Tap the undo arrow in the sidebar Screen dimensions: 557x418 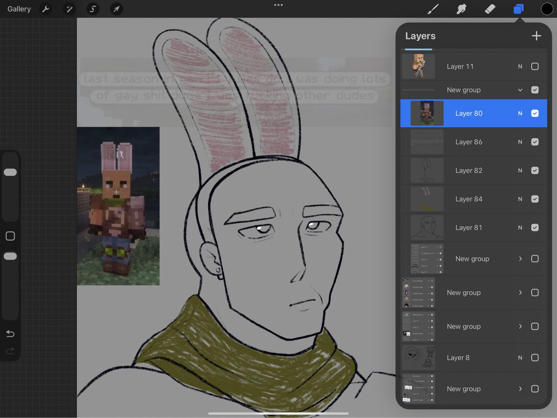[10, 333]
